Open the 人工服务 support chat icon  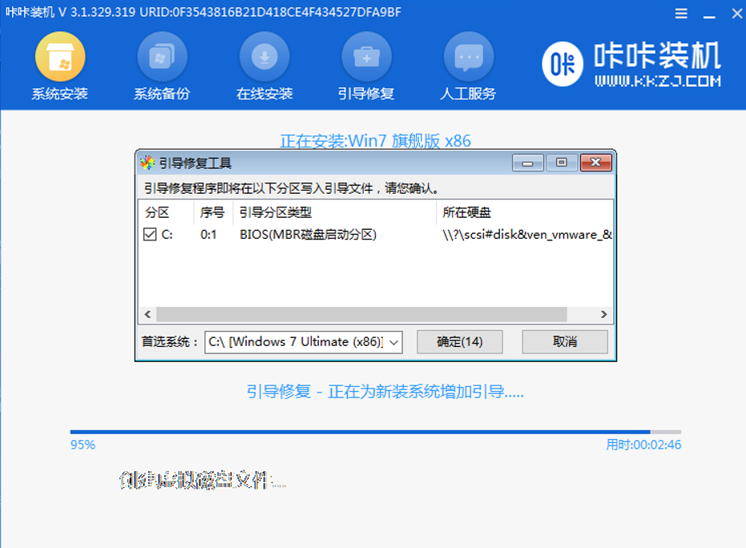point(469,57)
